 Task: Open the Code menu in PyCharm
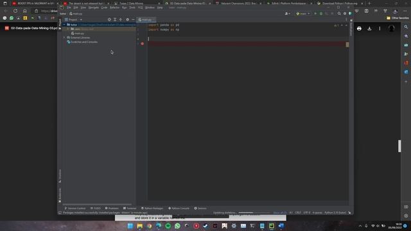[x=104, y=8]
